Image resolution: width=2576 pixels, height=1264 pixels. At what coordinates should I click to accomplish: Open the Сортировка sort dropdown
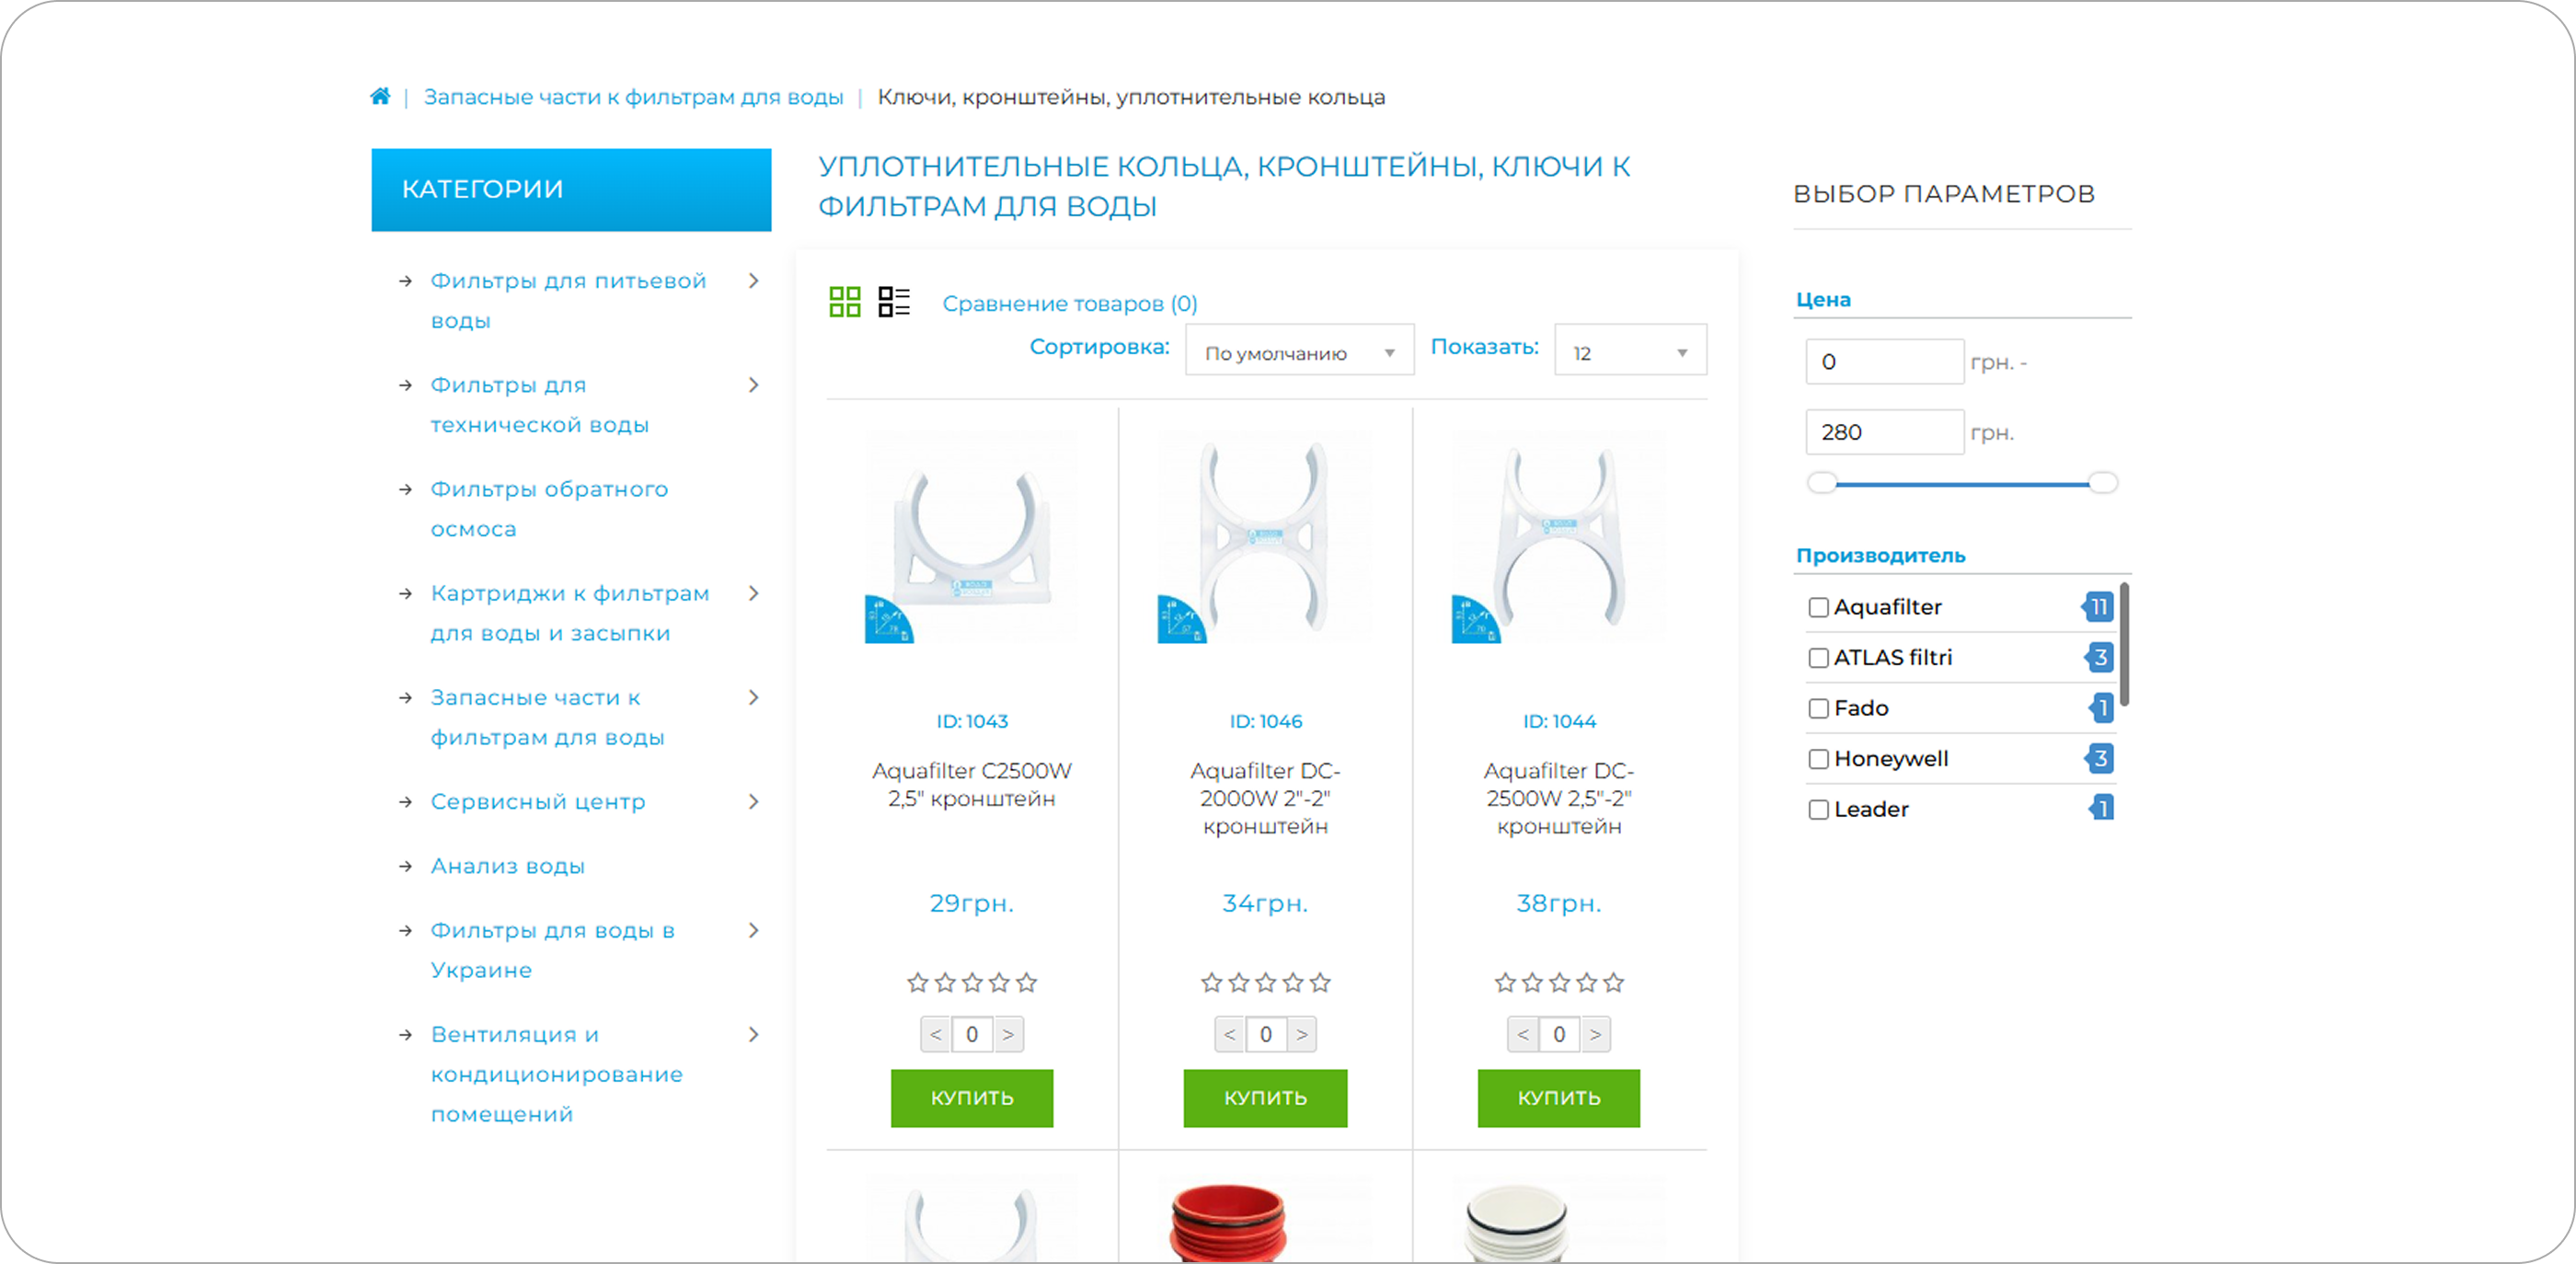coord(1299,352)
